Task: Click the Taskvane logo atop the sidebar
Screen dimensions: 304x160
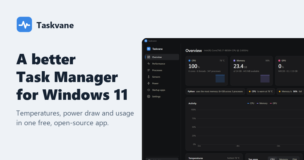Action: (x=149, y=49)
